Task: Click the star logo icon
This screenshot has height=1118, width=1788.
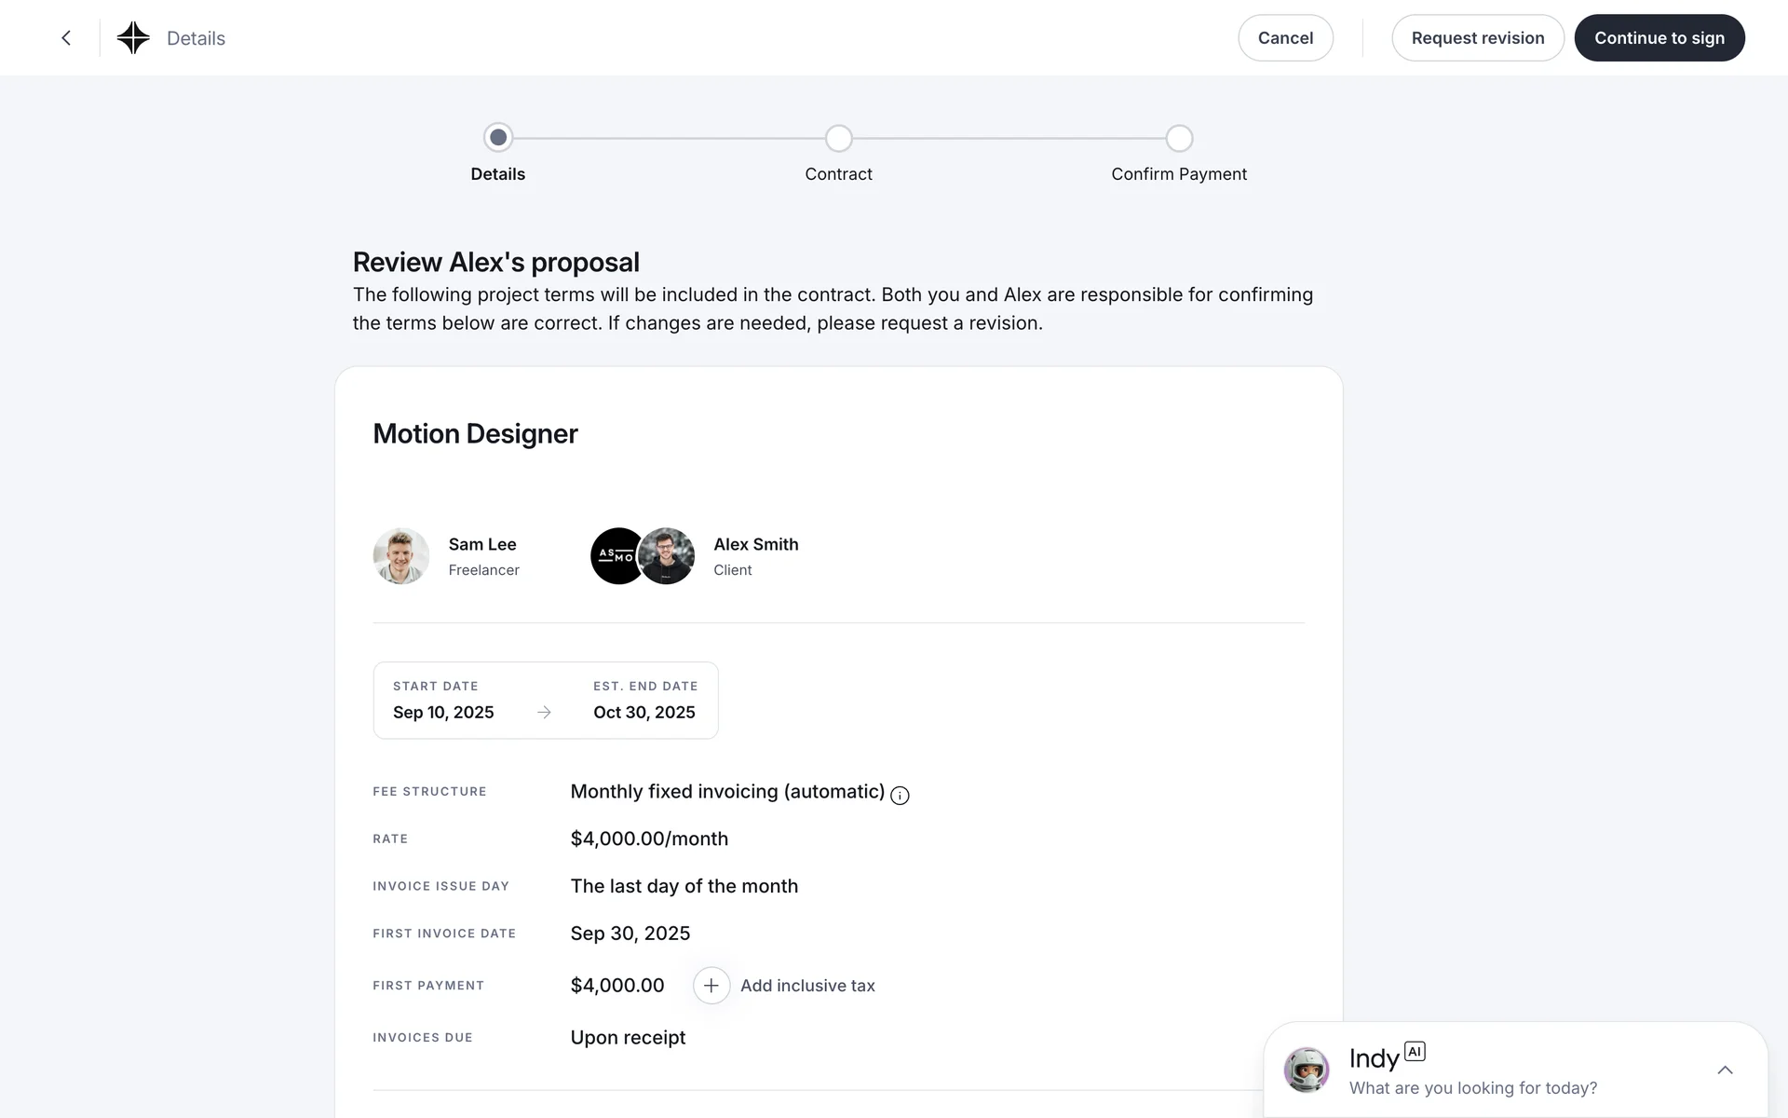Action: pyautogui.click(x=133, y=38)
